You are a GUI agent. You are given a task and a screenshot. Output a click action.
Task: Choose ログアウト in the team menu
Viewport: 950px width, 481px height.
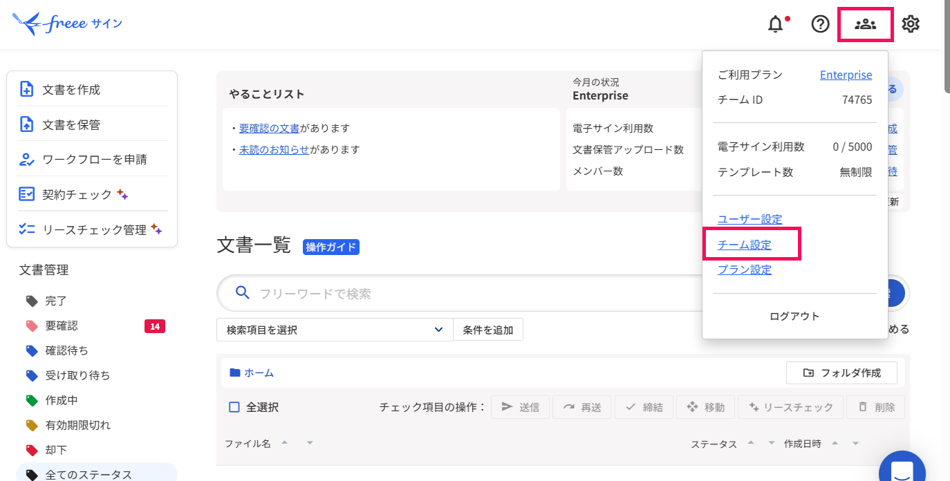pos(794,316)
